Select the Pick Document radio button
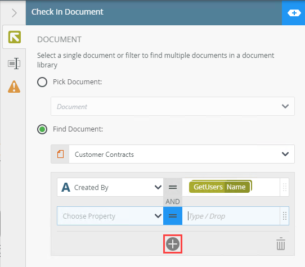 (x=42, y=82)
